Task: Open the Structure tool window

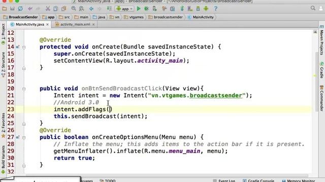Action: tap(3, 64)
